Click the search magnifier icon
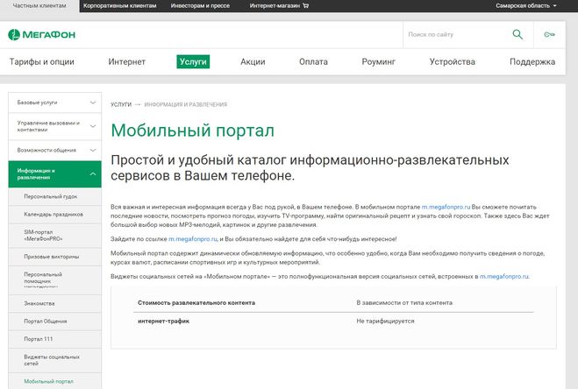 [517, 34]
